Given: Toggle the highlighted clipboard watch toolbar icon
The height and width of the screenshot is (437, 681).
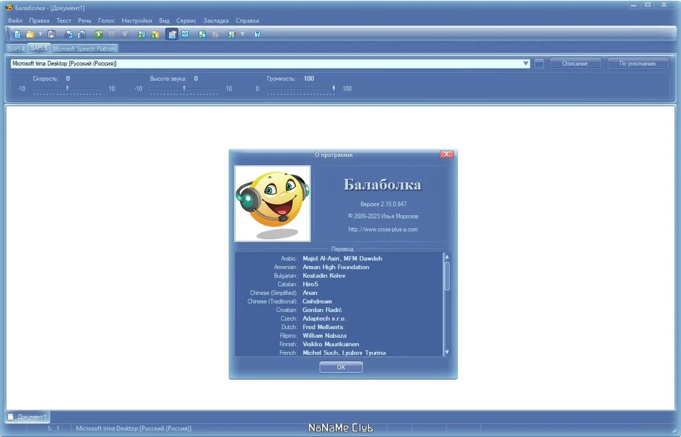Looking at the screenshot, I should [172, 34].
